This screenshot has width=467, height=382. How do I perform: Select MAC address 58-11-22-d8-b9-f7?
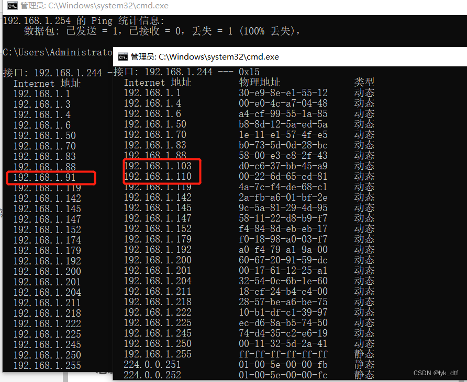pyautogui.click(x=283, y=218)
